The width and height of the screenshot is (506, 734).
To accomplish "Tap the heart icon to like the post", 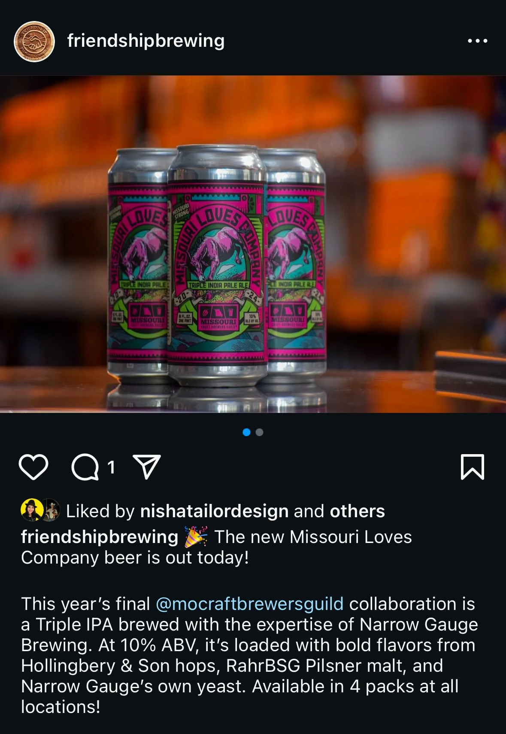I will 33,467.
